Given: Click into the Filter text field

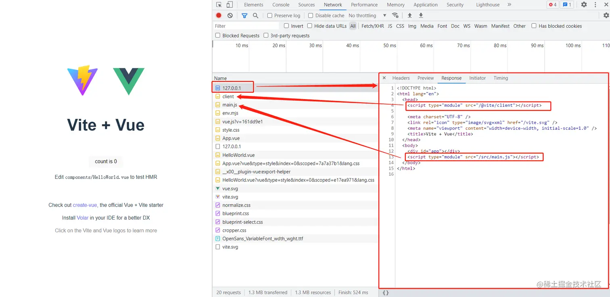Looking at the screenshot, I should (246, 26).
